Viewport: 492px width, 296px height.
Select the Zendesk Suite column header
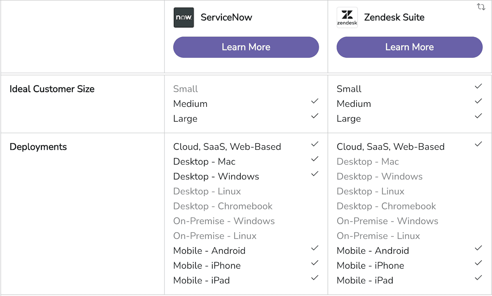pos(394,17)
